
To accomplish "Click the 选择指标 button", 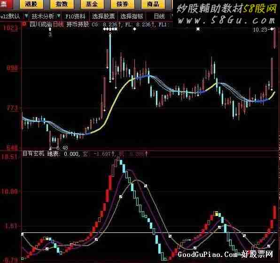I will [x=132, y=16].
